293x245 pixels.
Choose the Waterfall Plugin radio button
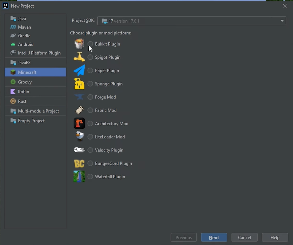(90, 177)
